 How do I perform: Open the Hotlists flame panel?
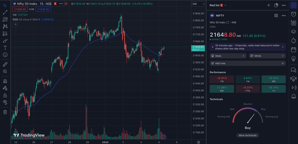coord(293,40)
